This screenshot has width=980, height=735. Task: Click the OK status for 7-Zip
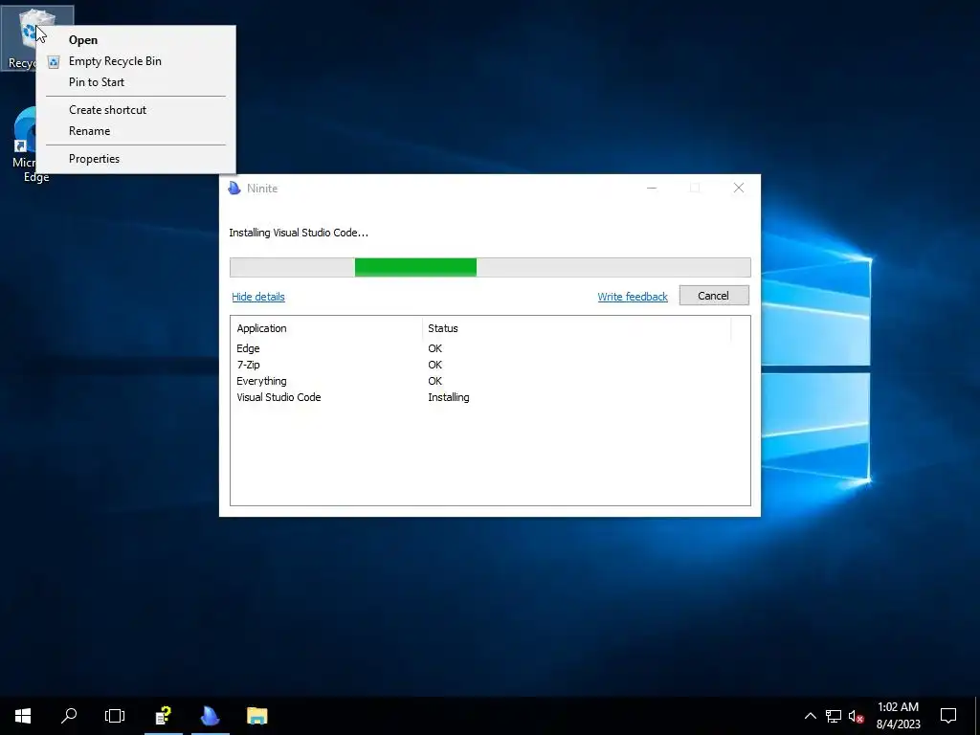pos(435,365)
